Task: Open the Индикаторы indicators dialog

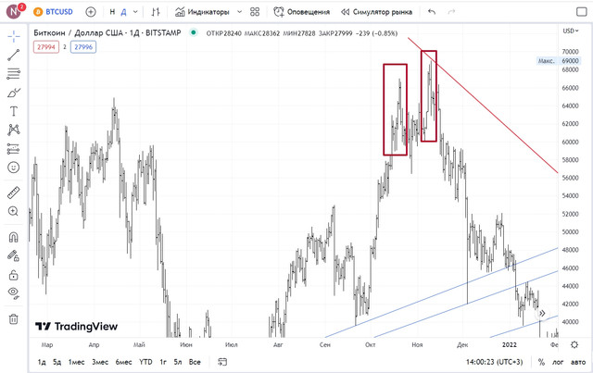Action: pyautogui.click(x=202, y=12)
